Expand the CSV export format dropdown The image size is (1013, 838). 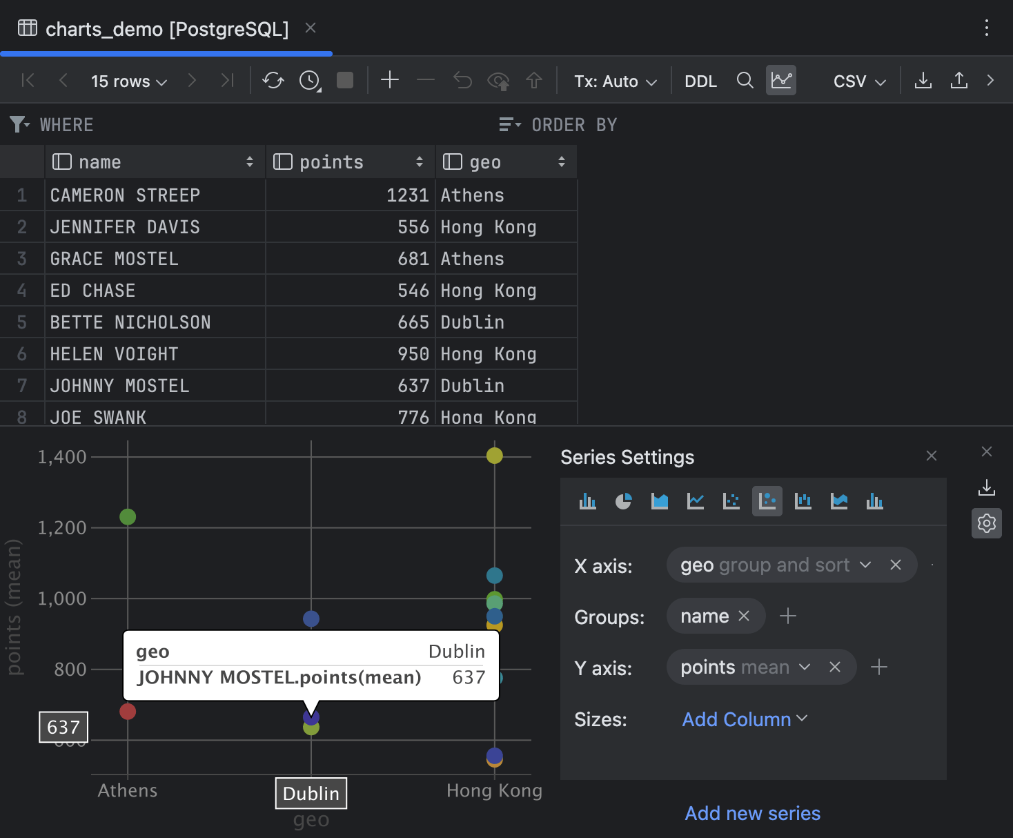[858, 80]
